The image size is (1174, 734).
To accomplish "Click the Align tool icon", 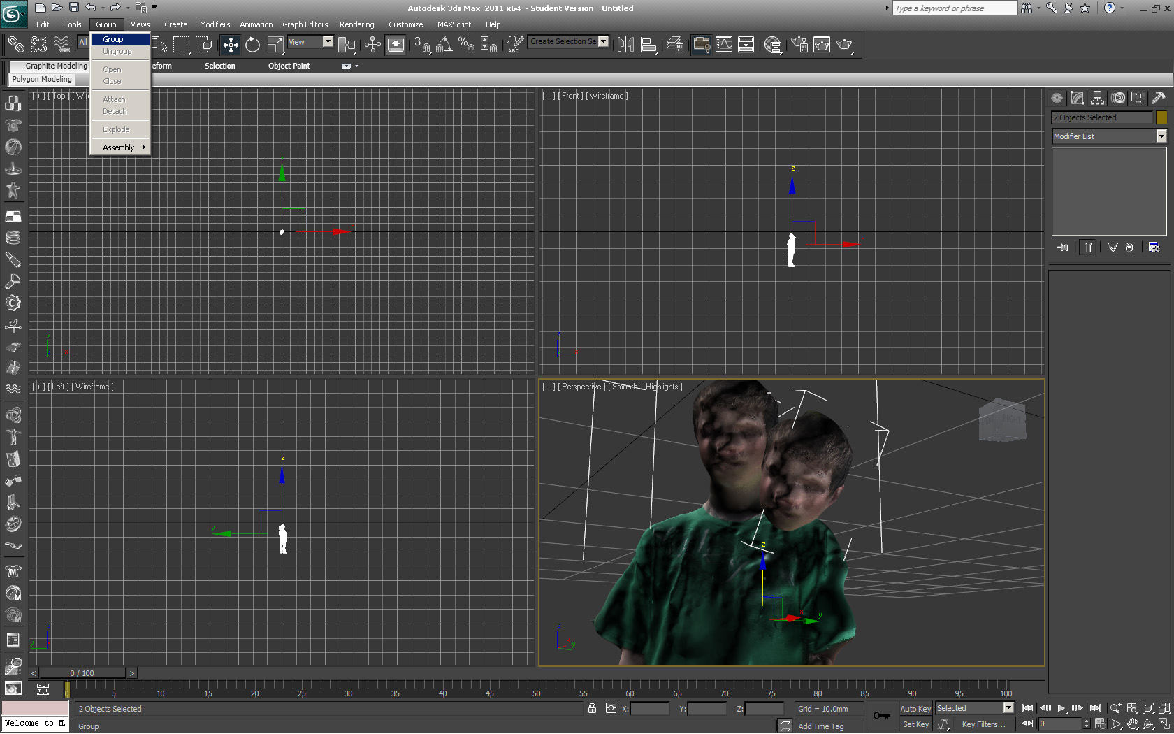I will [648, 45].
